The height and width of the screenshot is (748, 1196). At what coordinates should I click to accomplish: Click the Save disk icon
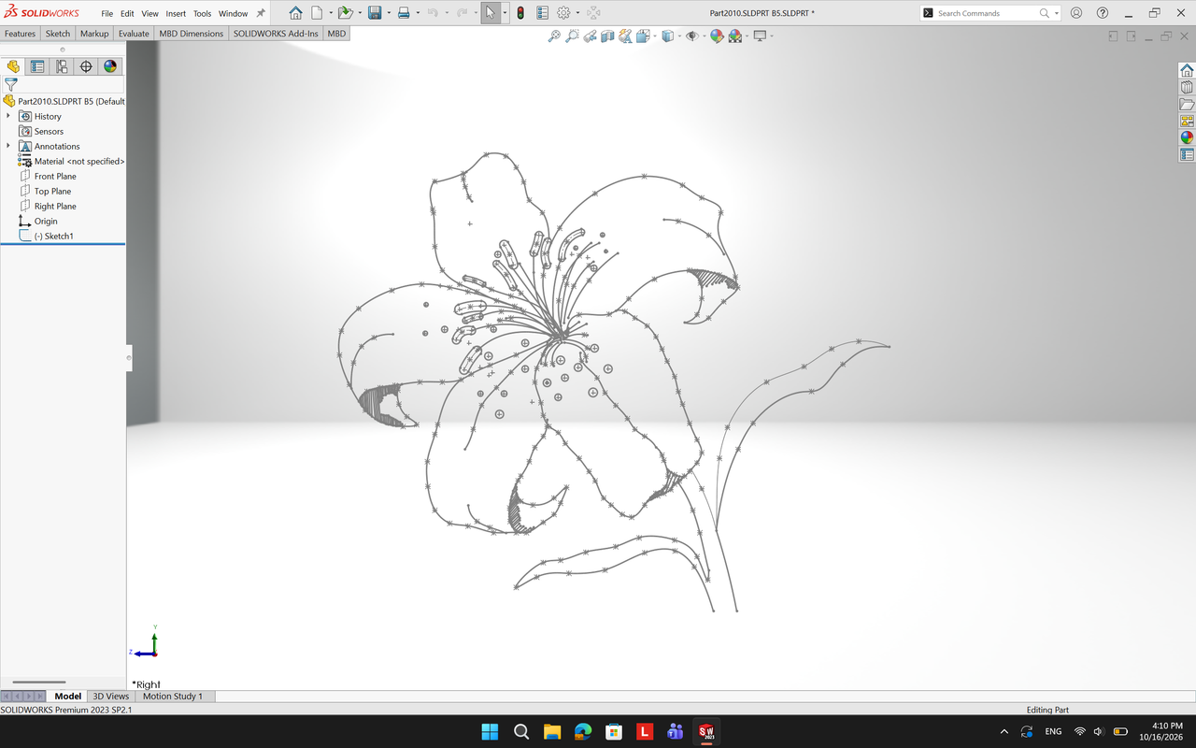point(375,13)
